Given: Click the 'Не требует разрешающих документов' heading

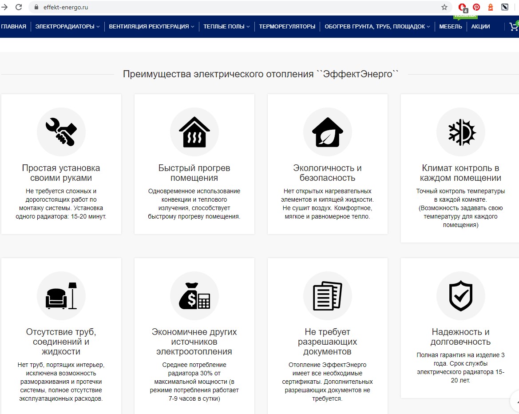Looking at the screenshot, I should point(328,342).
